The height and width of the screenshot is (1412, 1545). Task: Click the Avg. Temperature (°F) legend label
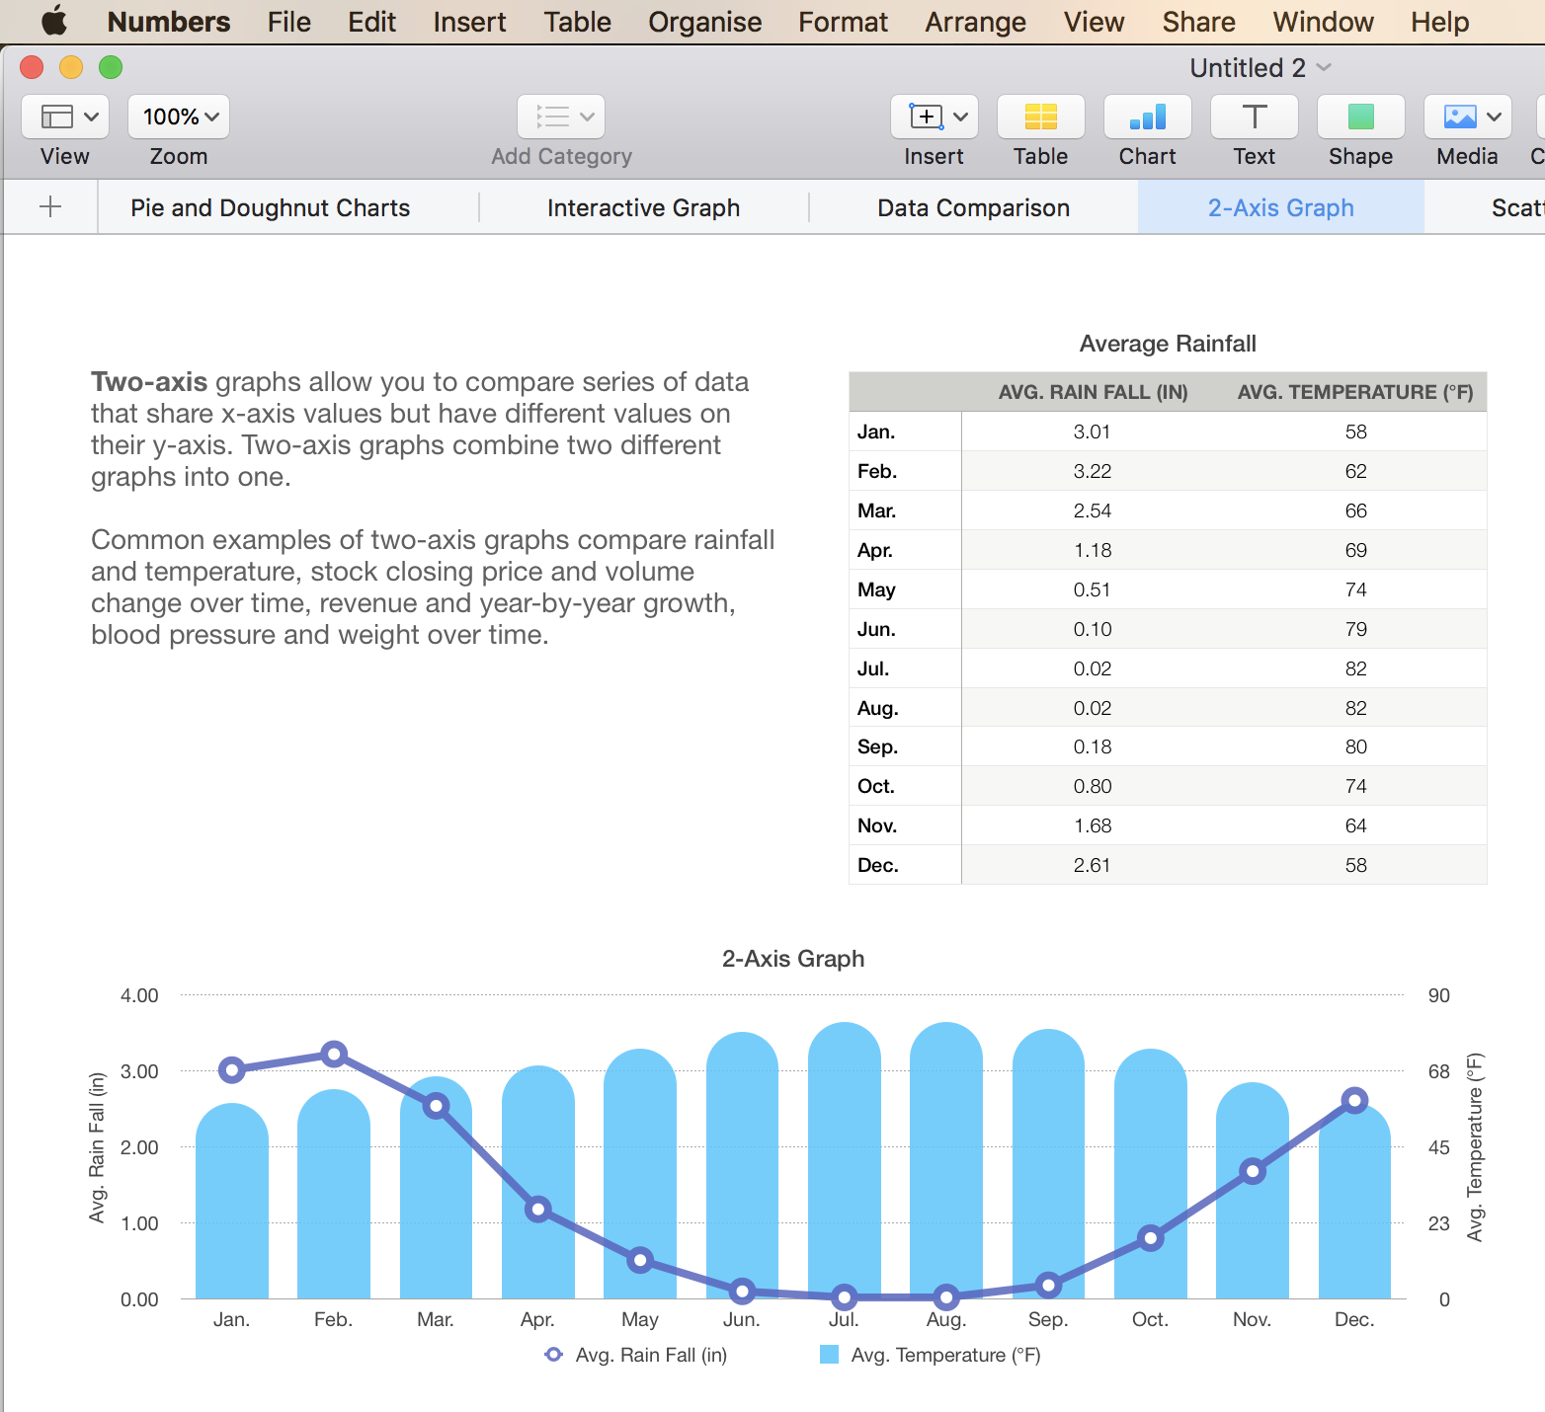[x=946, y=1355]
